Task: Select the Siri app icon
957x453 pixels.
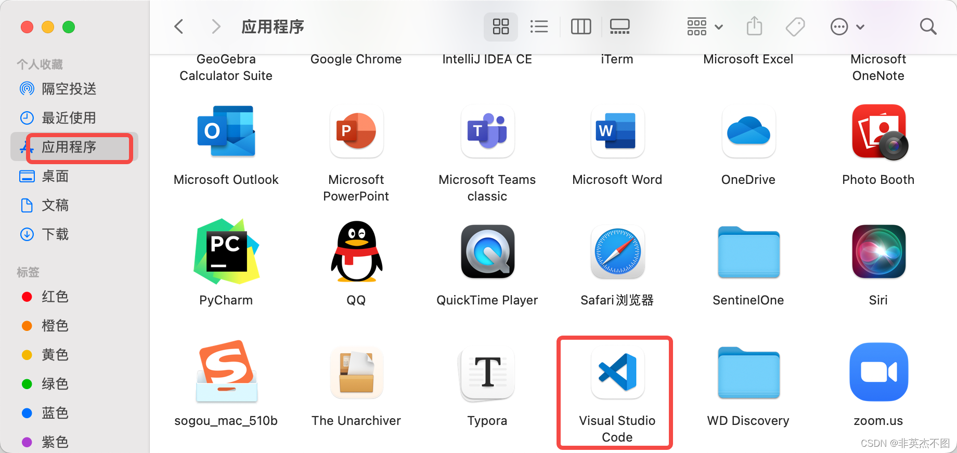Action: 878,251
